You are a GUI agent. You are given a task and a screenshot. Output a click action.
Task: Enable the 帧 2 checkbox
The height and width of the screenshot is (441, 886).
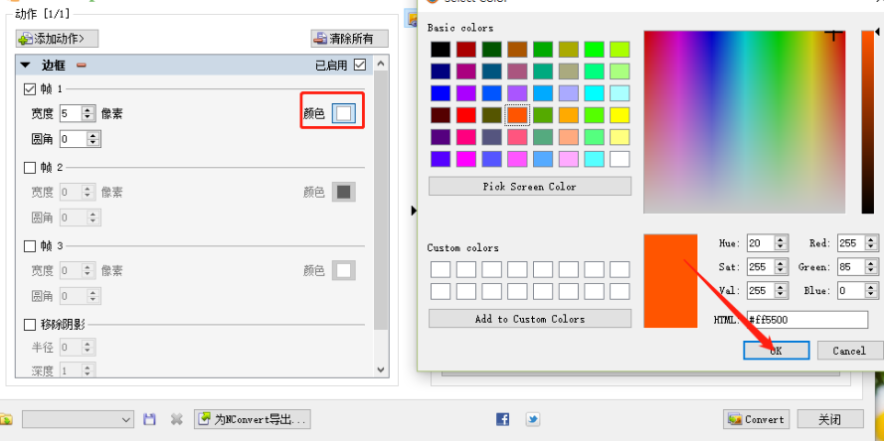pos(30,167)
